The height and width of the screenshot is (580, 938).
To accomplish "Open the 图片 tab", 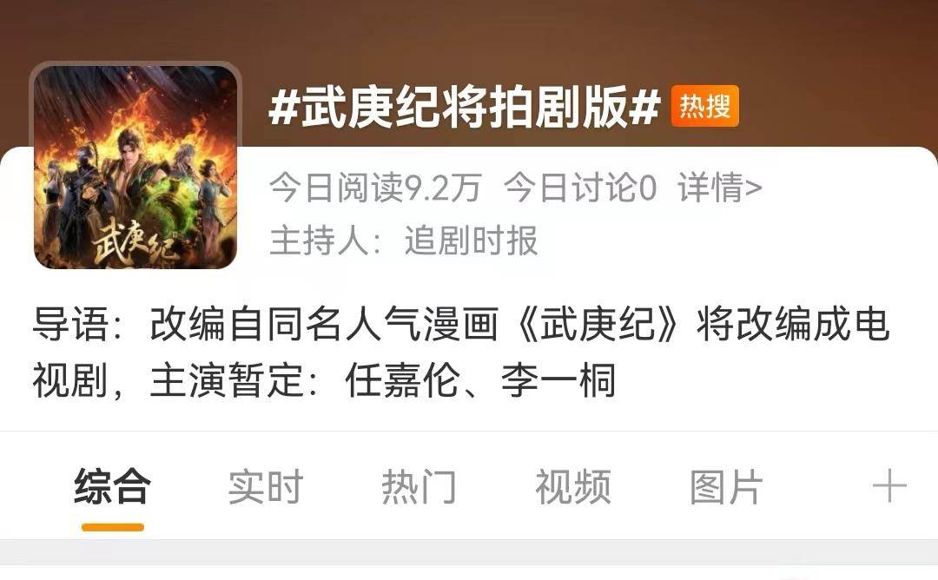I will [726, 487].
